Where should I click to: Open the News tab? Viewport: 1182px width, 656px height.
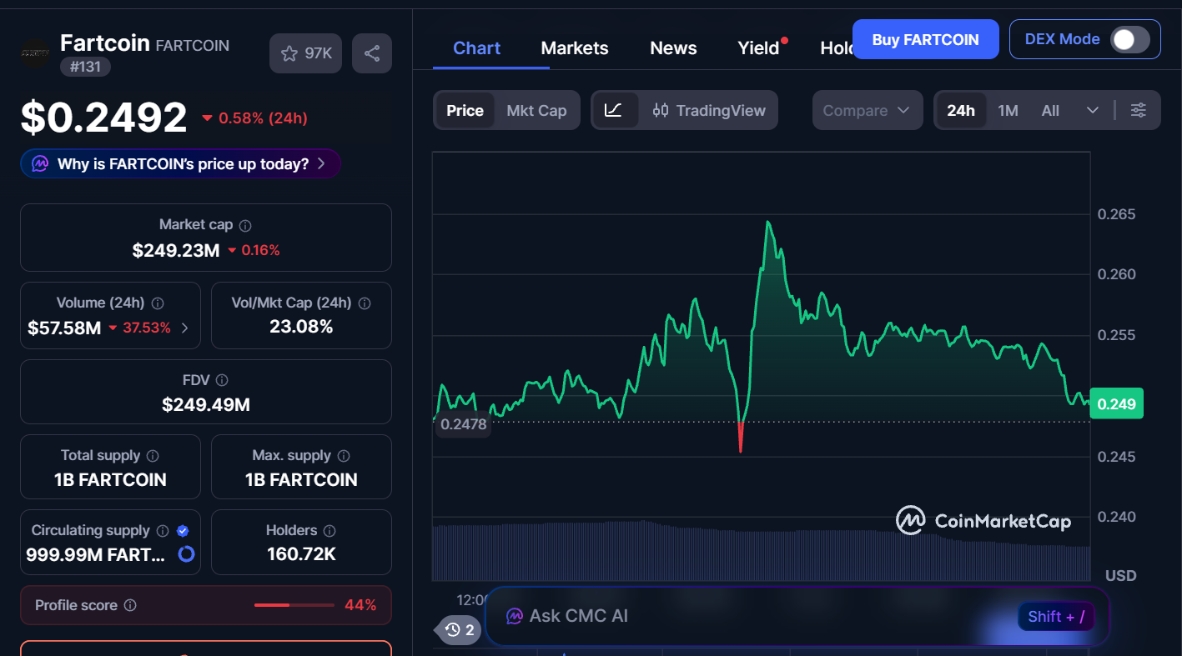coord(673,48)
